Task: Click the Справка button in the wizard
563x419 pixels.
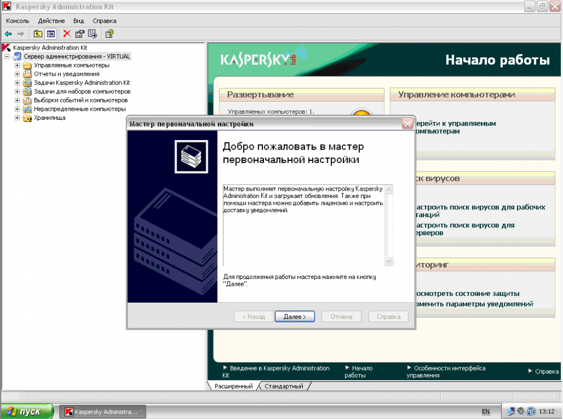Action: [388, 317]
